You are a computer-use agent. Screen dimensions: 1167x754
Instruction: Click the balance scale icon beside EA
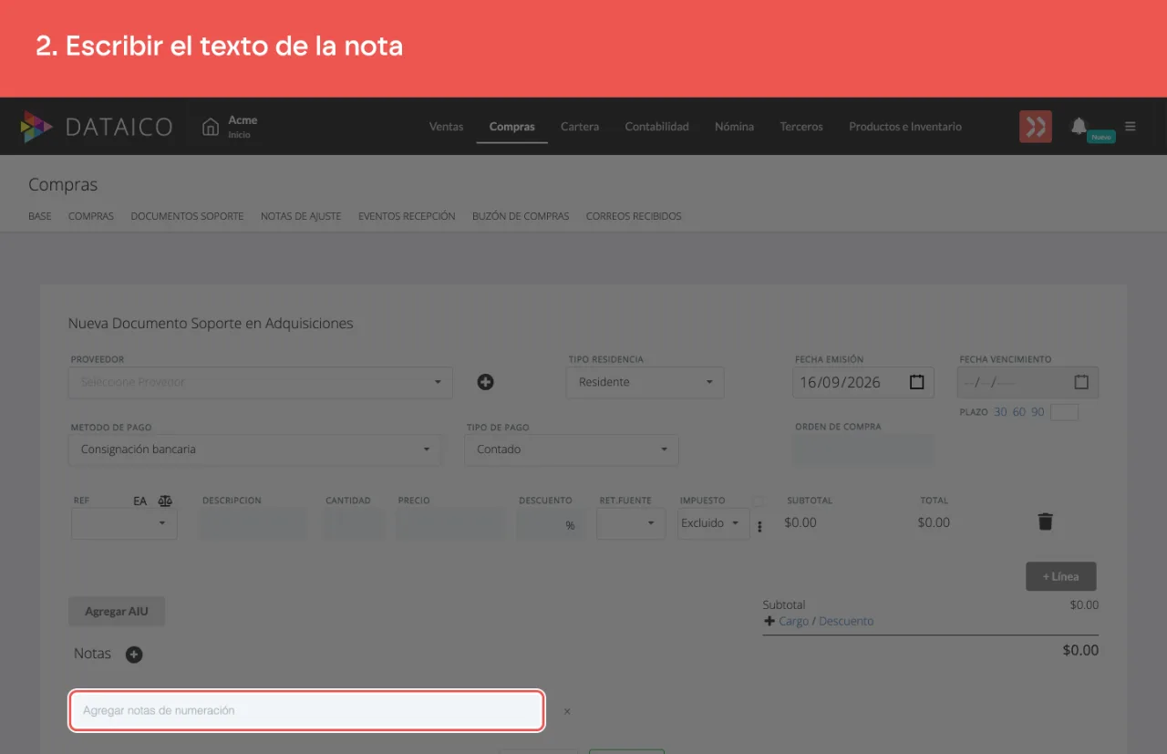click(165, 501)
